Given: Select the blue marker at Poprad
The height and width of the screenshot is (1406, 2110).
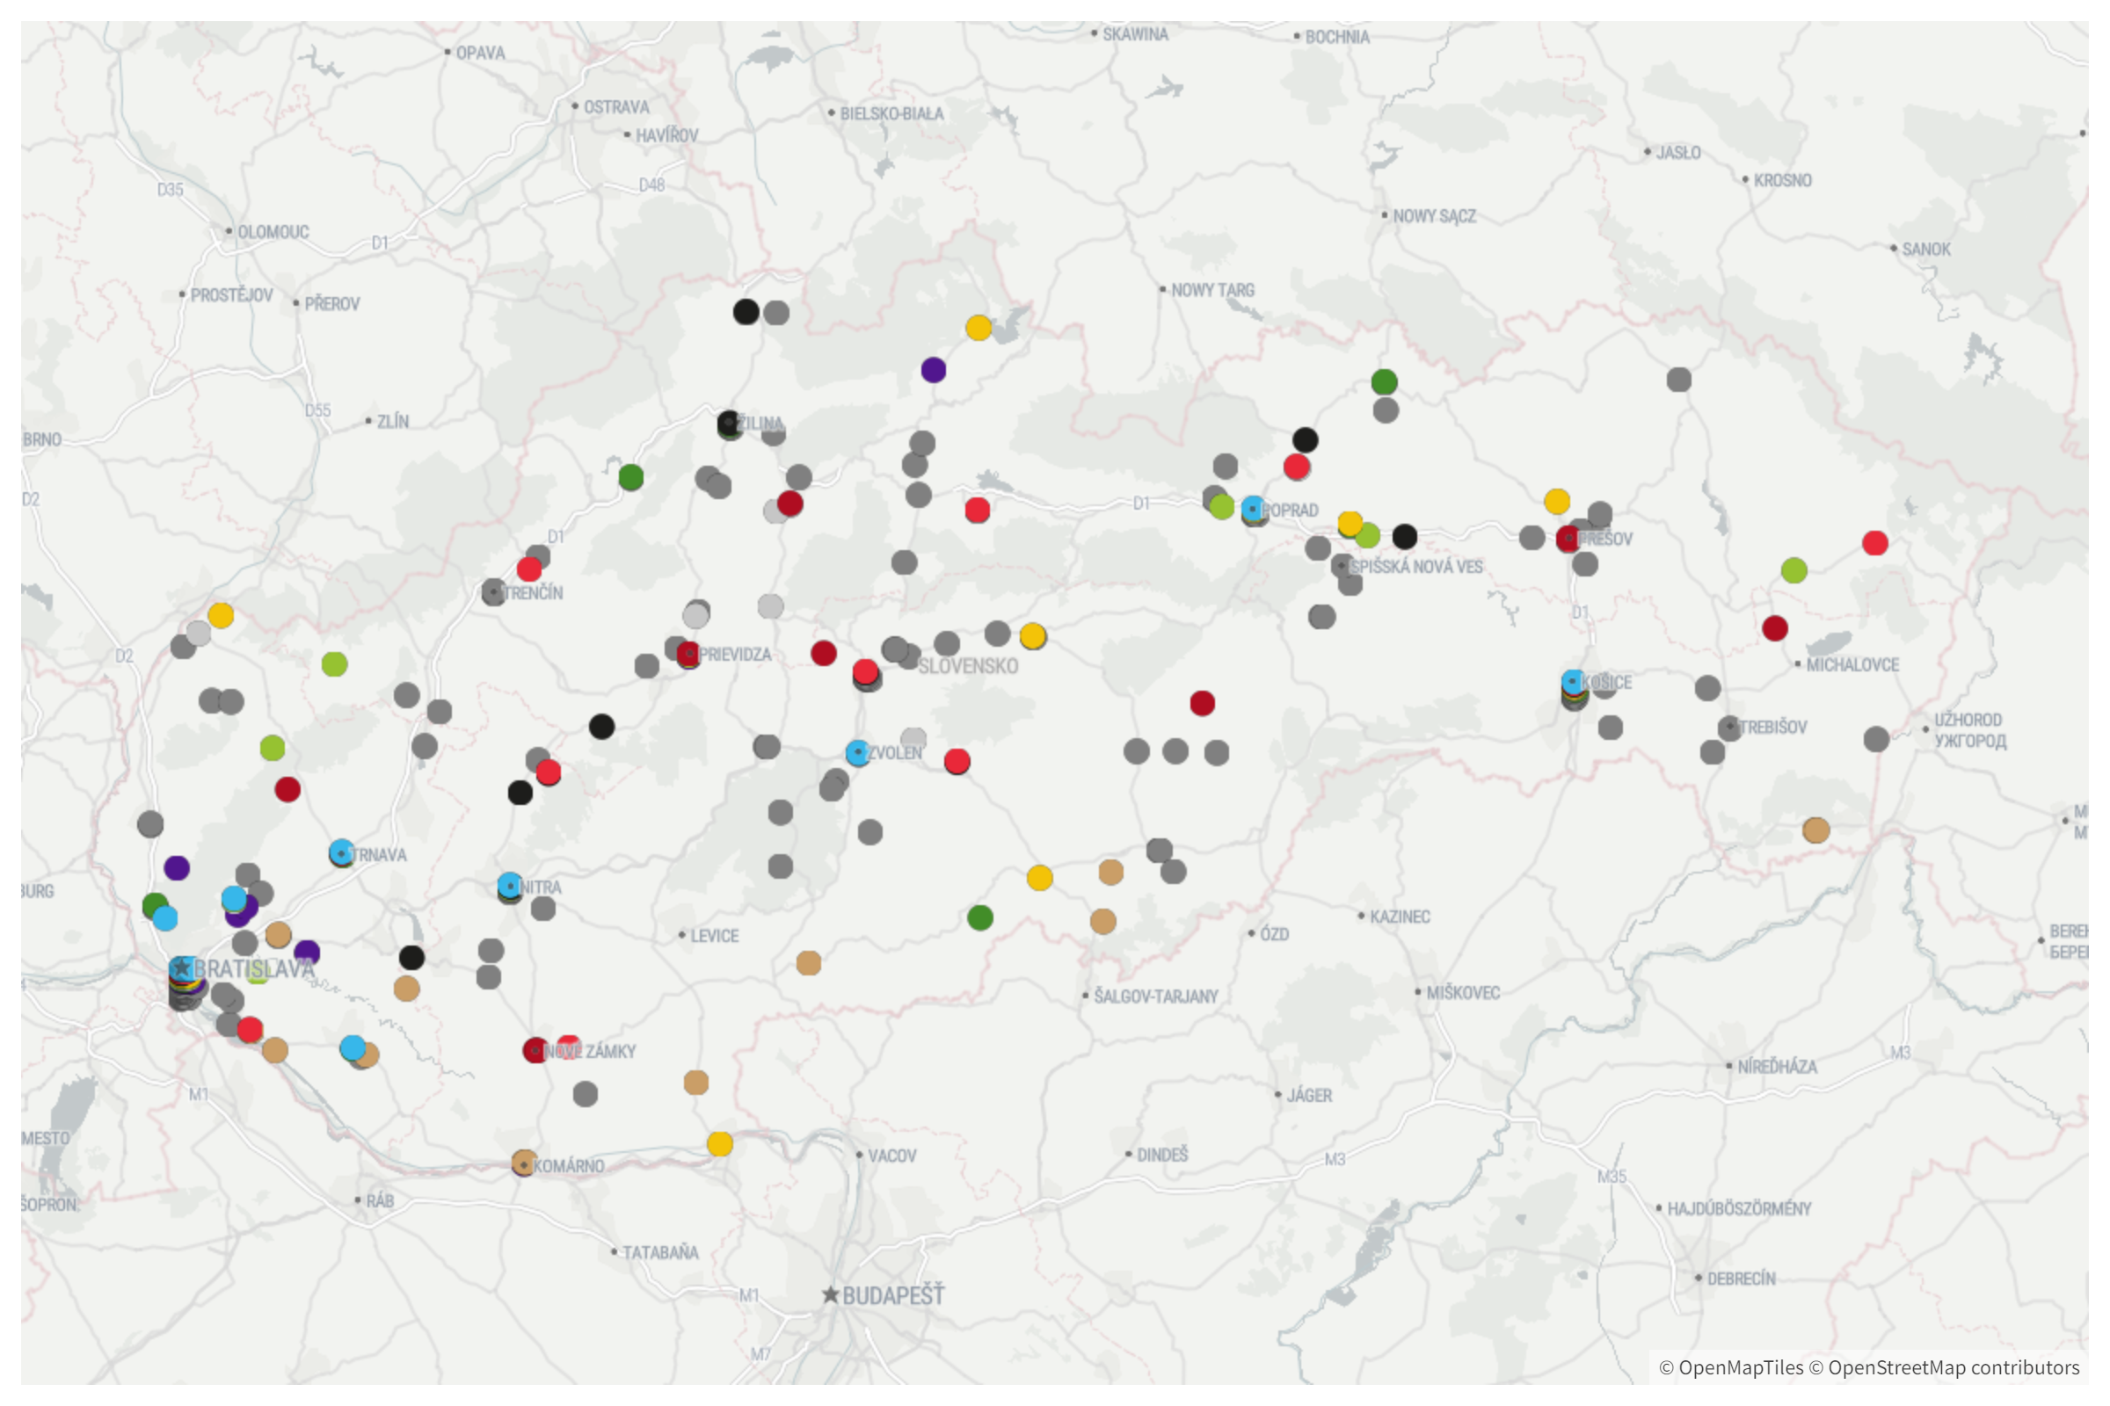Looking at the screenshot, I should tap(1252, 509).
